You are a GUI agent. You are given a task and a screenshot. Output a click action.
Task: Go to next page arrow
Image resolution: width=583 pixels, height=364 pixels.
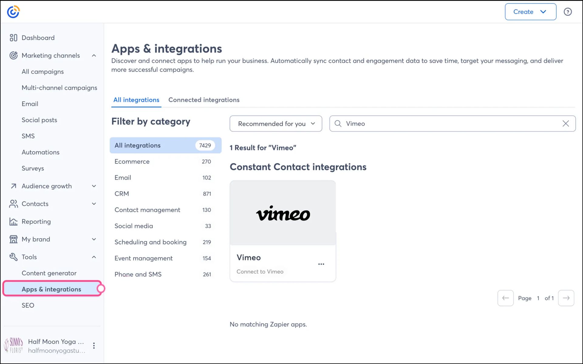(566, 298)
